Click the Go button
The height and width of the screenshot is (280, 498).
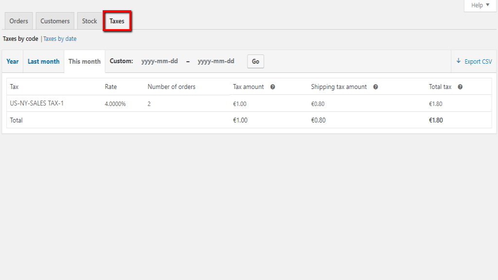pos(255,61)
